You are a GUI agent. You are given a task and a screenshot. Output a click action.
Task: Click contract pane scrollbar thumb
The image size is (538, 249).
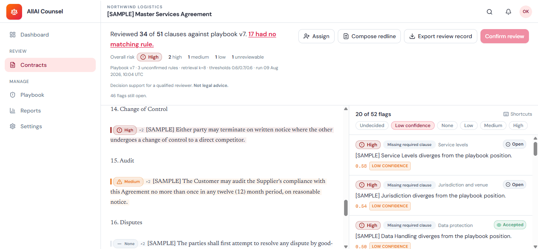(346, 208)
